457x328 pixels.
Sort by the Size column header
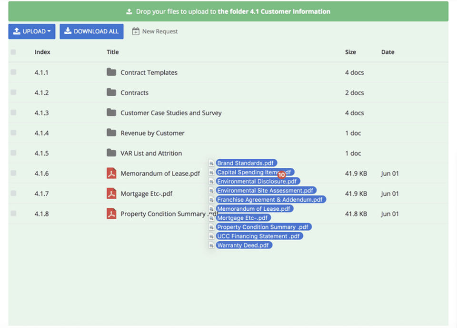coord(350,52)
